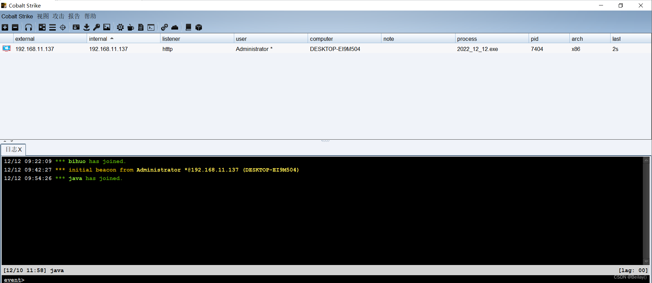Sort sessions by arch column header
Image resolution: width=652 pixels, height=283 pixels.
590,39
